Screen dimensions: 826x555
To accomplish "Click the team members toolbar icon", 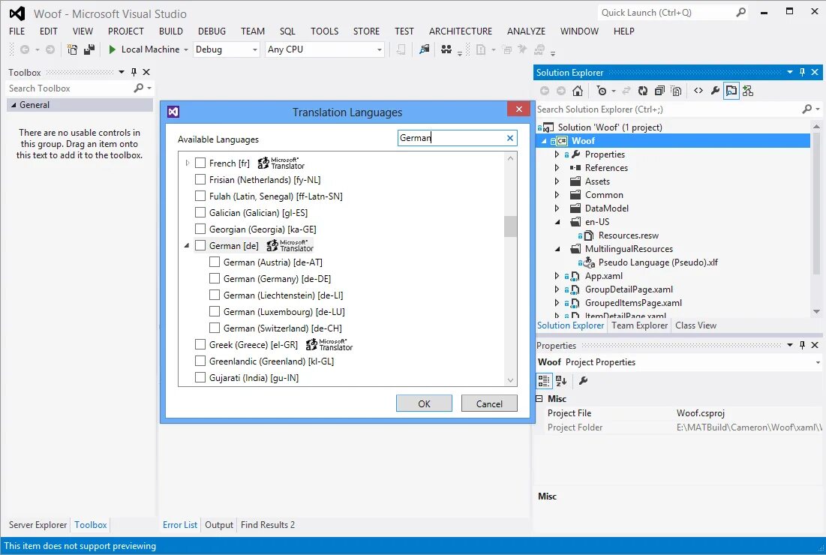I will [x=446, y=49].
